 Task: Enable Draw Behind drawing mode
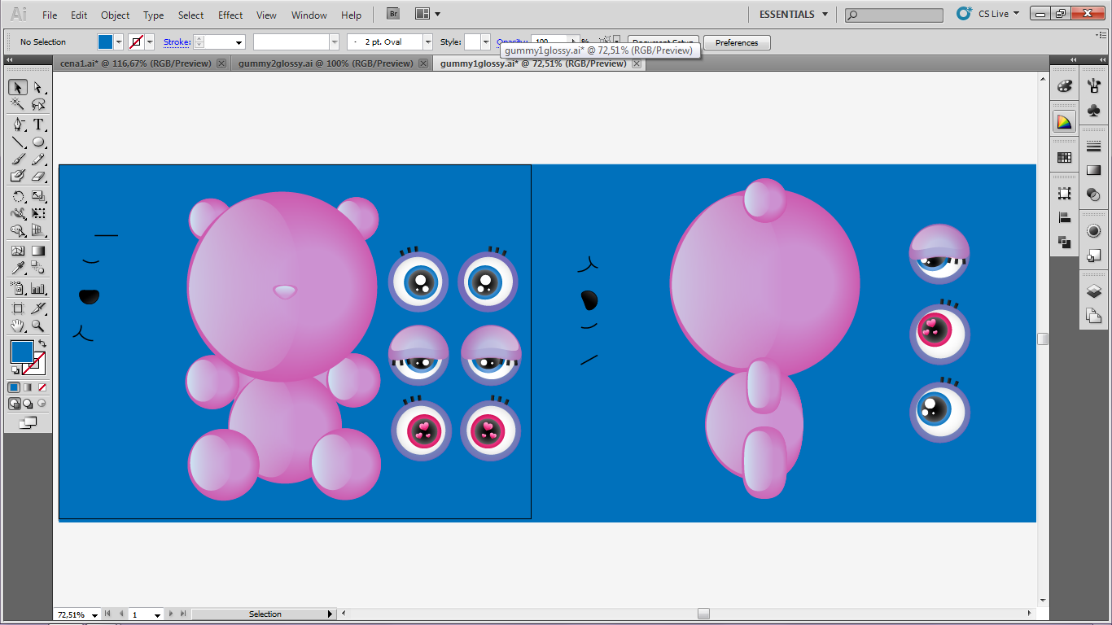click(28, 404)
